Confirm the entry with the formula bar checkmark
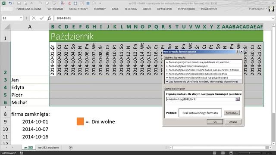 42,18
